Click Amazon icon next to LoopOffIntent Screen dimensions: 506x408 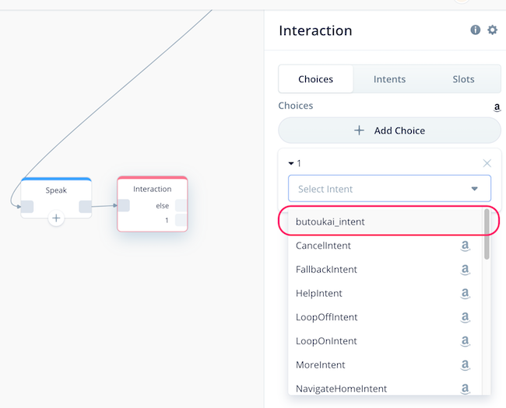click(x=465, y=317)
